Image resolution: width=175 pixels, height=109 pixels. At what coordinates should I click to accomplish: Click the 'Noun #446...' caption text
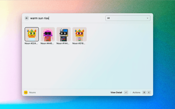tap(48, 43)
